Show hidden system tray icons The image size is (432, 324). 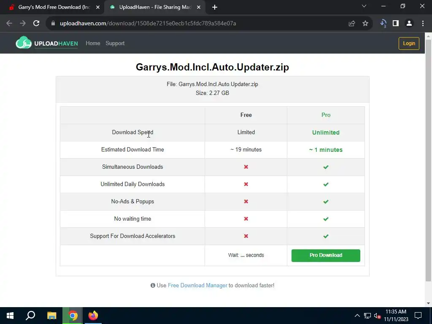[x=357, y=316]
